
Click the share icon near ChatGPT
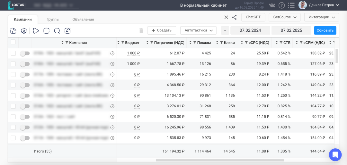pos(234,17)
